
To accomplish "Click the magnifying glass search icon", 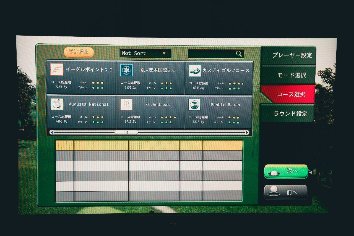I will click(239, 54).
